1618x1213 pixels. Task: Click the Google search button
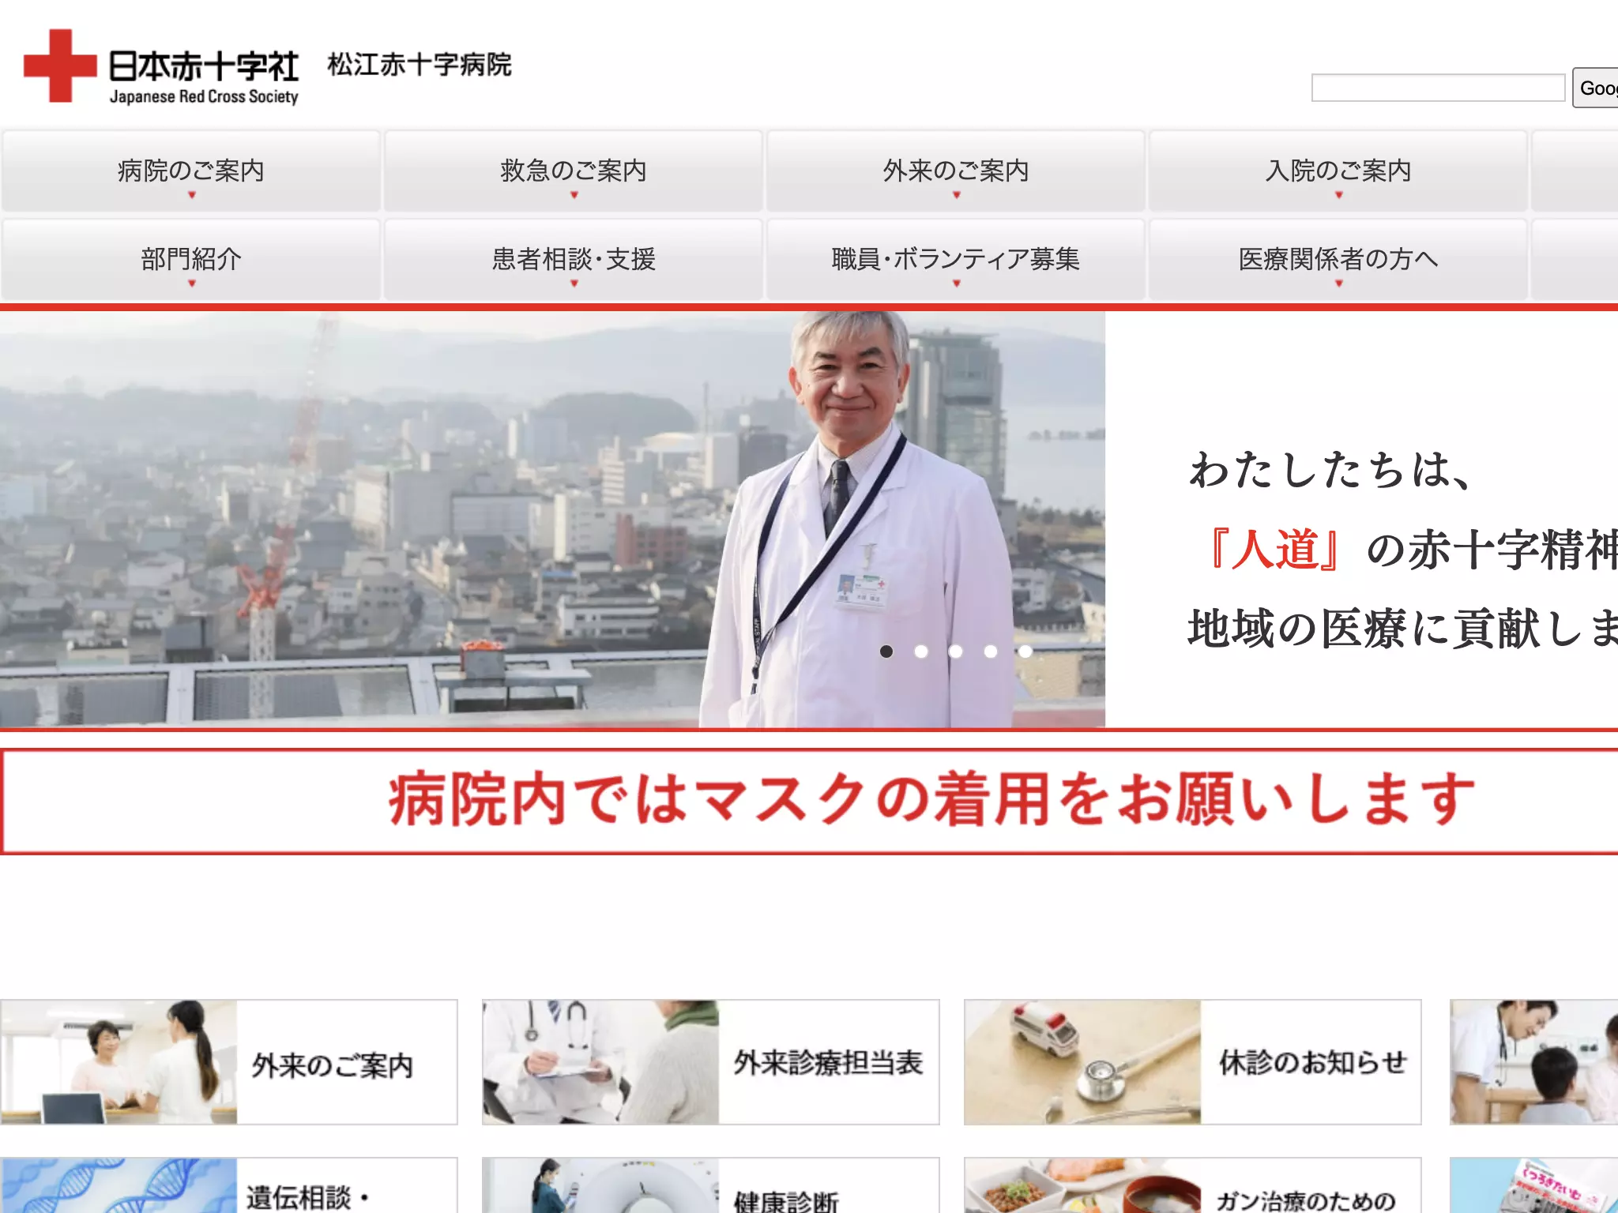click(x=1595, y=88)
